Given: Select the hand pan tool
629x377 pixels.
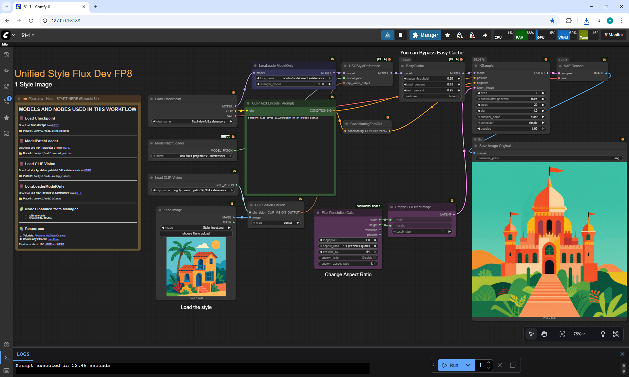Looking at the screenshot, I should click(x=544, y=334).
